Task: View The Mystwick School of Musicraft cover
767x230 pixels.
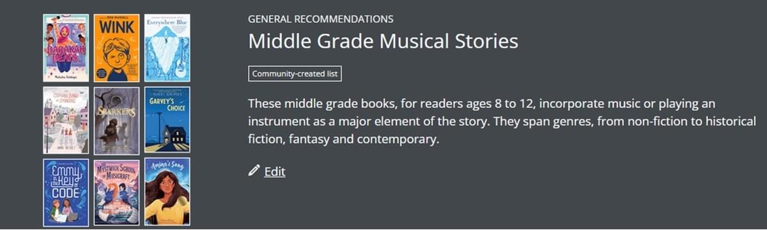Action: pos(116,192)
